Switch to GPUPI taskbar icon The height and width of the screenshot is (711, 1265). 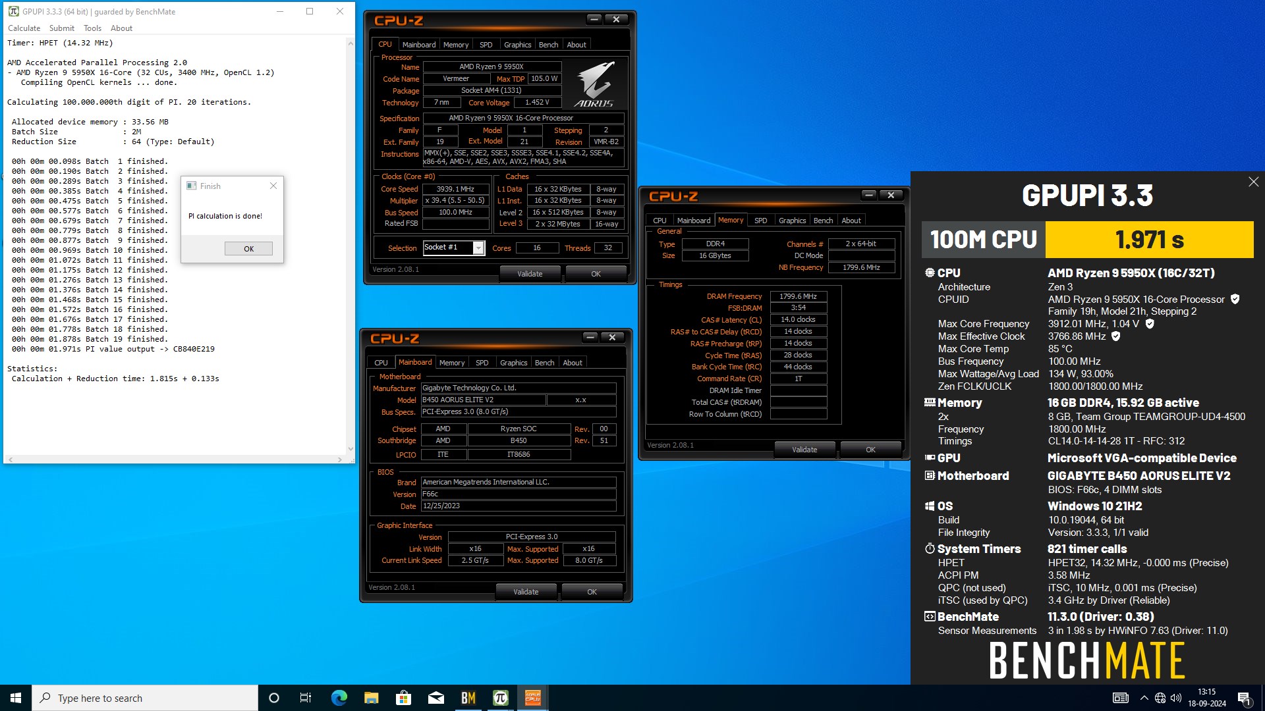tap(500, 698)
